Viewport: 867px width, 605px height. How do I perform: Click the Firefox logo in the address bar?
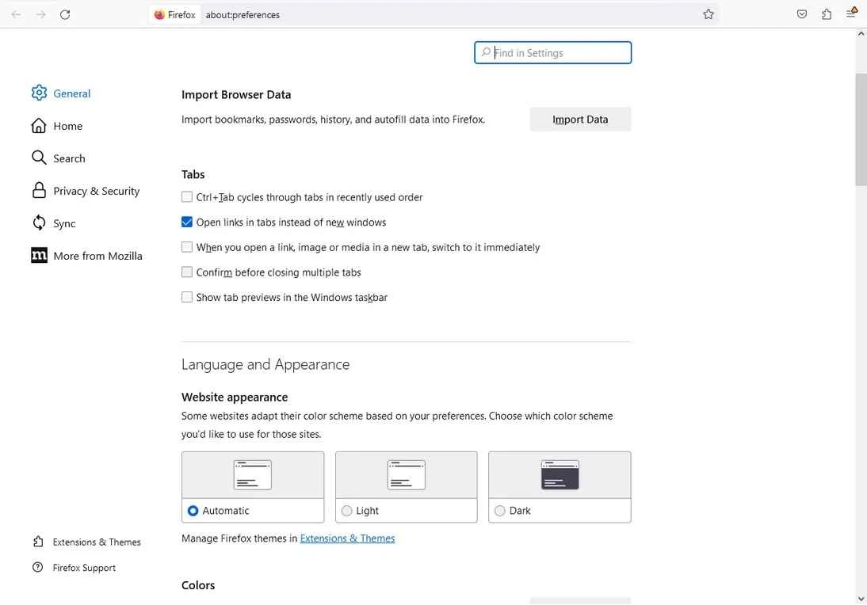click(159, 15)
